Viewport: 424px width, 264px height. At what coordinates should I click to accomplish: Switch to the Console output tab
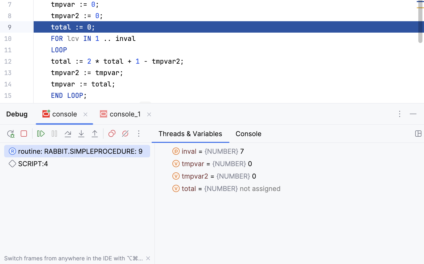click(x=248, y=134)
